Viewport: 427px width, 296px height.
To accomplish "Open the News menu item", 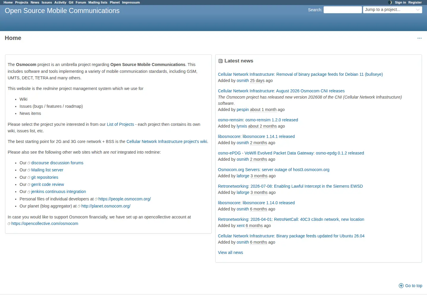I will [x=35, y=2].
